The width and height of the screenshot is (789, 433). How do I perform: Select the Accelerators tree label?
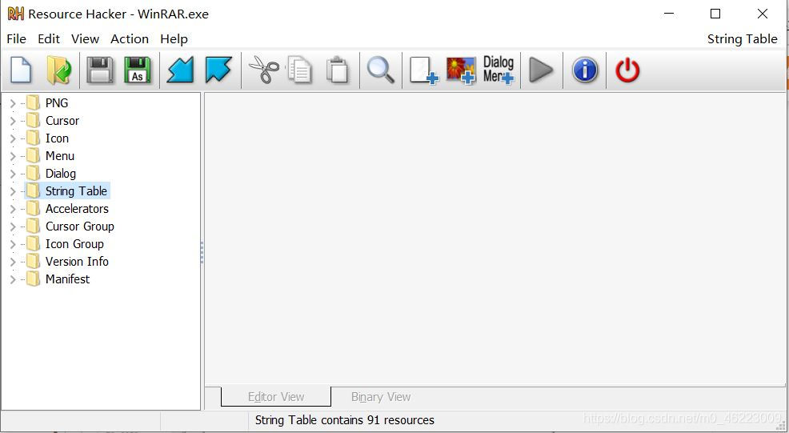coord(77,208)
